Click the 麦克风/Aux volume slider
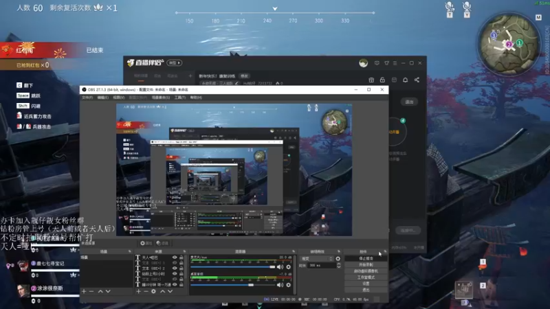 click(233, 267)
